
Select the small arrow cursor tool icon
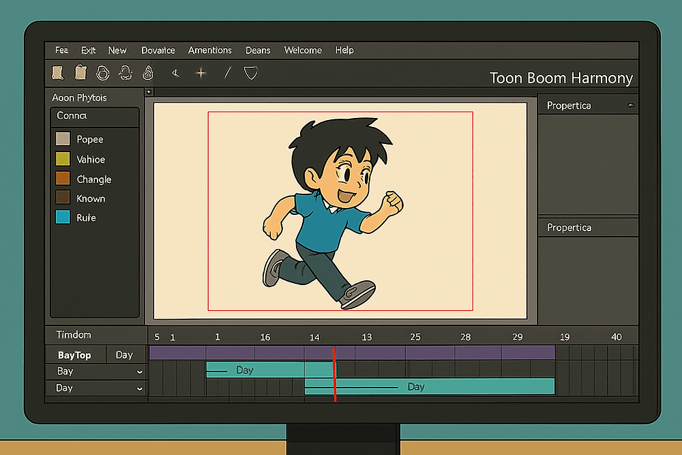175,72
